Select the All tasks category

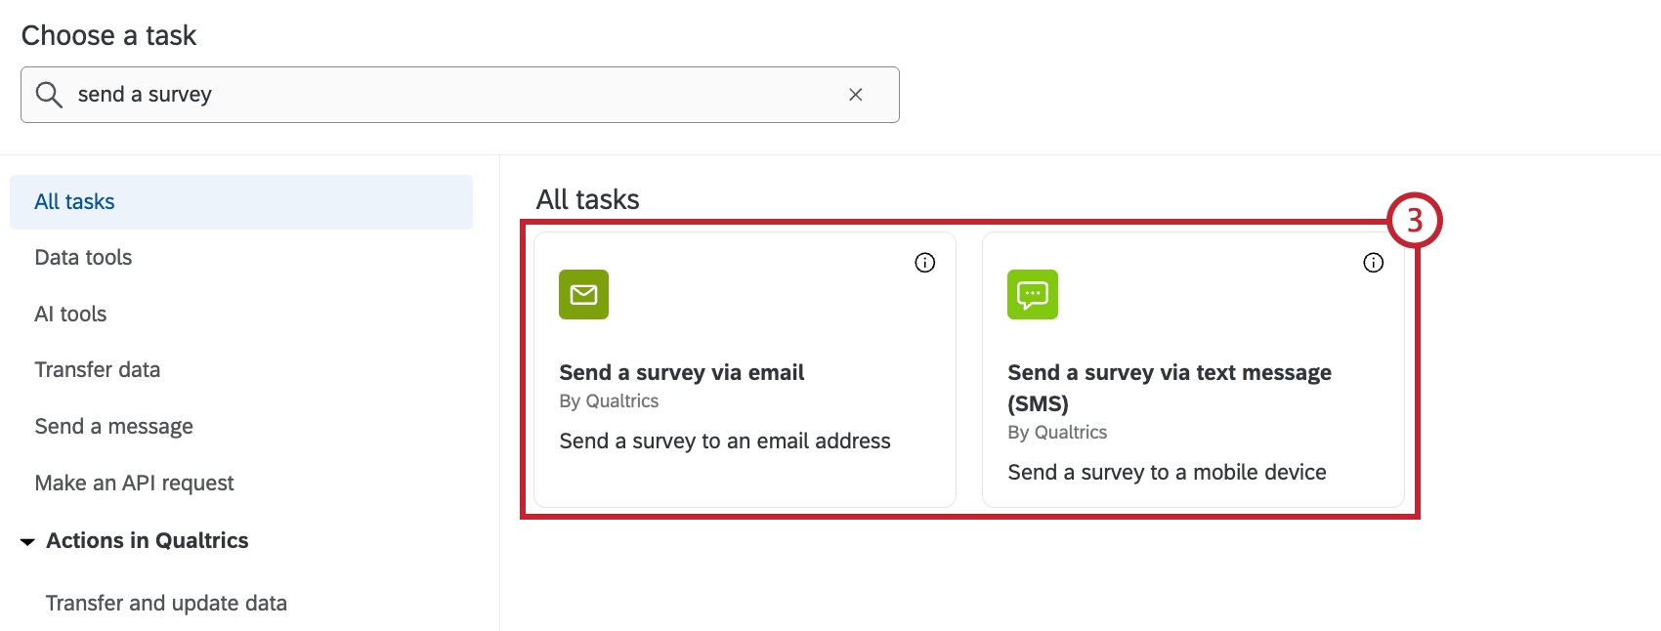(x=75, y=202)
